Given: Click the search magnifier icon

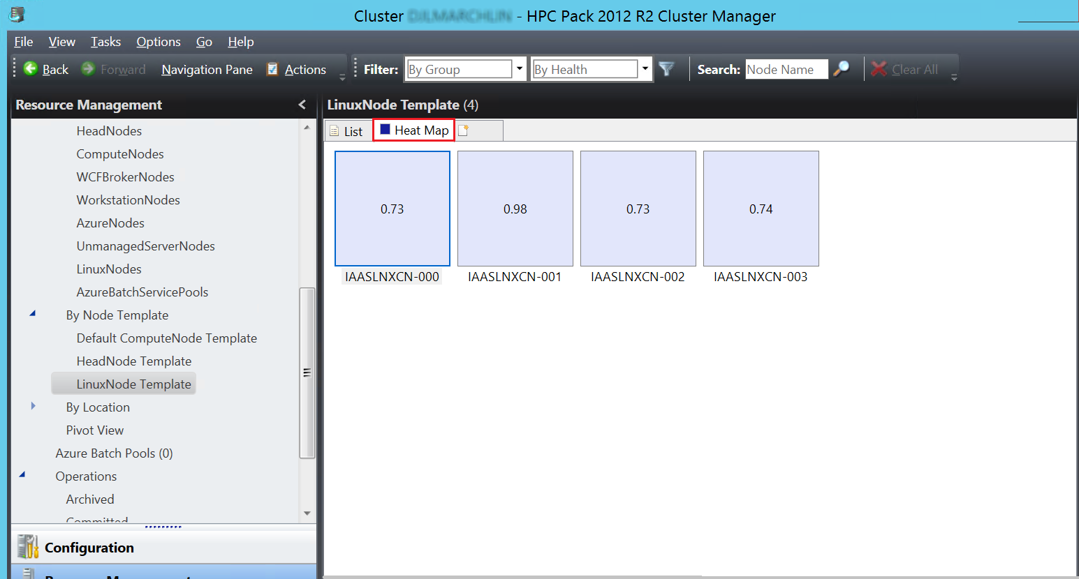Looking at the screenshot, I should [842, 68].
